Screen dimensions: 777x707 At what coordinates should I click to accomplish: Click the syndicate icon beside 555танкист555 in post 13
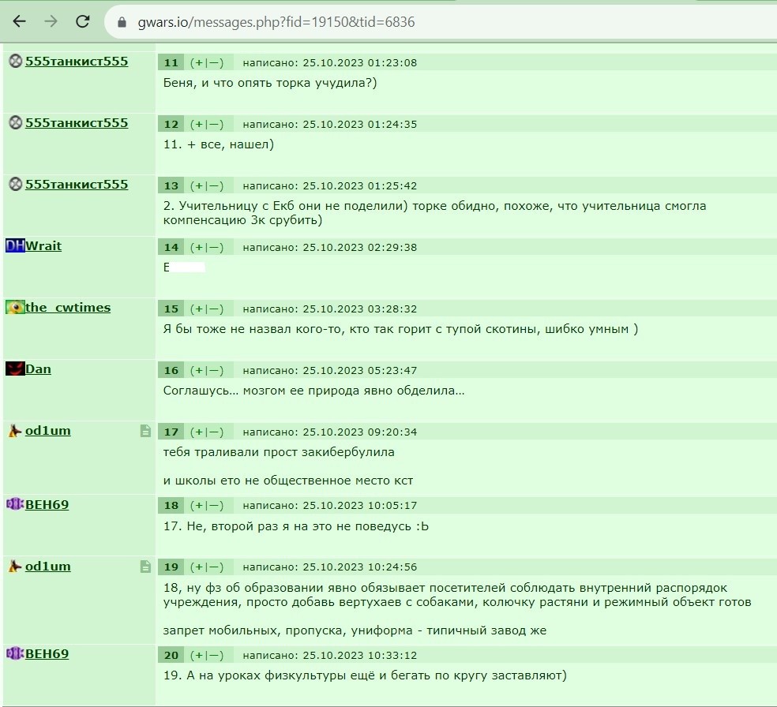pos(16,184)
